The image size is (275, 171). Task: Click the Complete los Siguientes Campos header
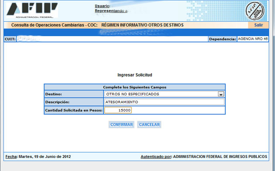[x=135, y=87]
